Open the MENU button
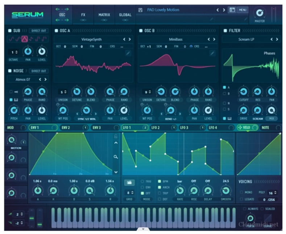 point(243,10)
